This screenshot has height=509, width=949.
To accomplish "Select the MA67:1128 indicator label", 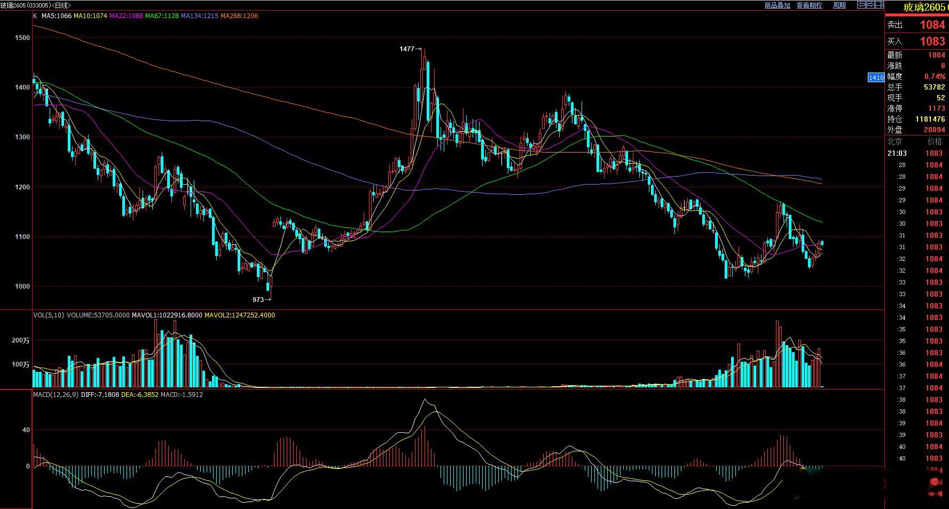I will pyautogui.click(x=162, y=16).
